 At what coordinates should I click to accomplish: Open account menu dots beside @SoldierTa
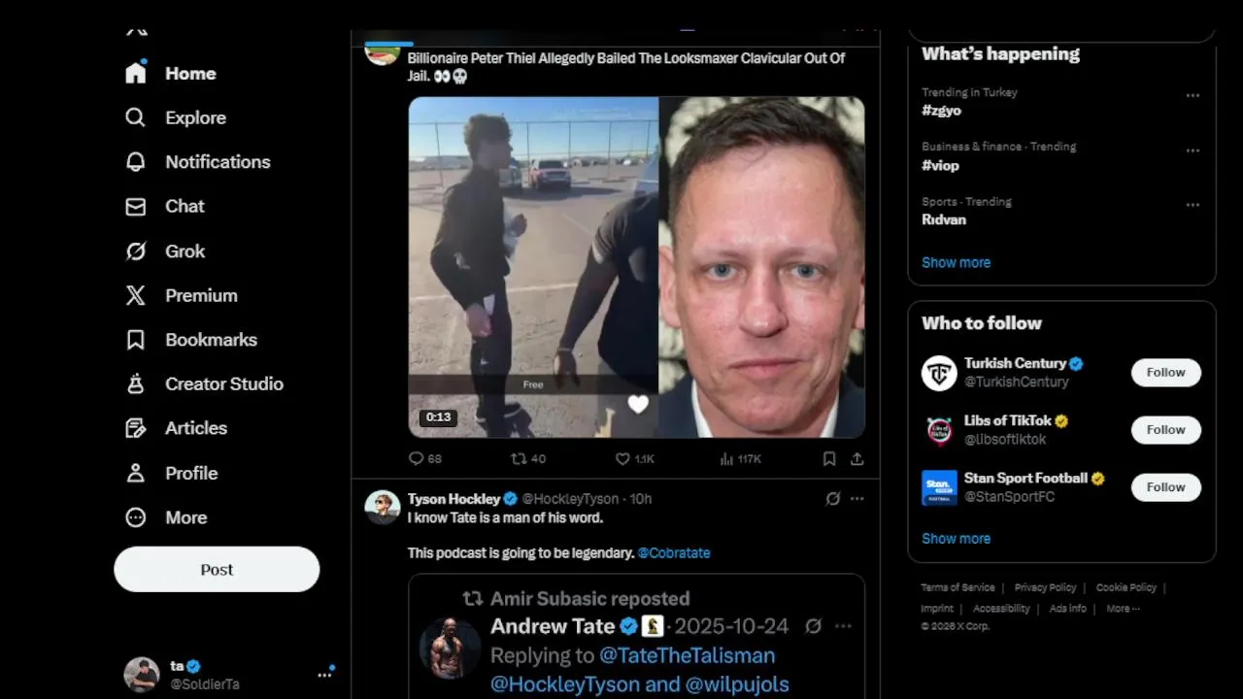324,675
